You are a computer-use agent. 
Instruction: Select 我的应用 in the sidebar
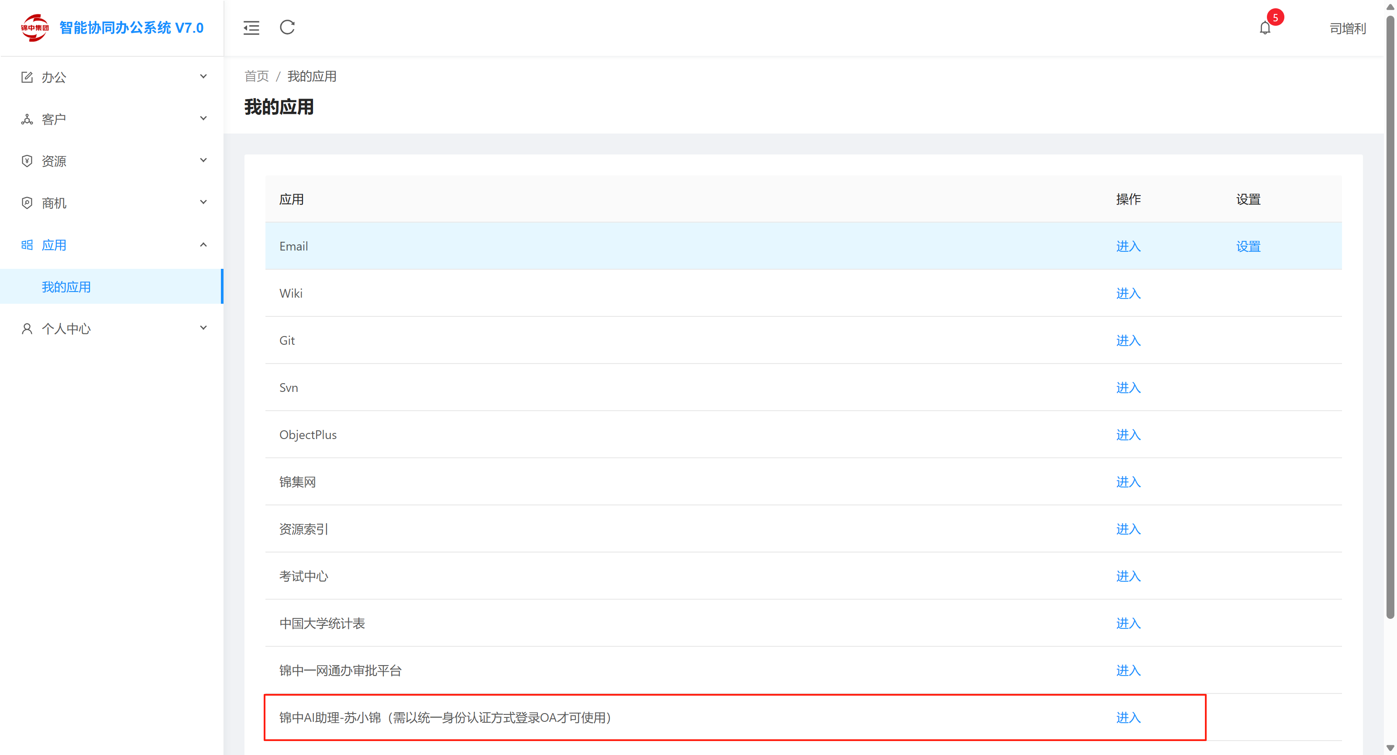(66, 287)
